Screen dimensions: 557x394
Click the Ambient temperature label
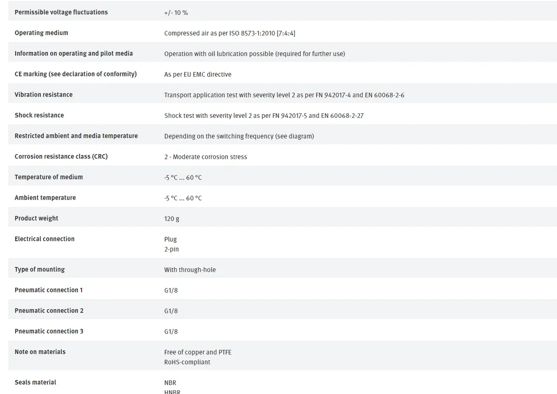45,198
